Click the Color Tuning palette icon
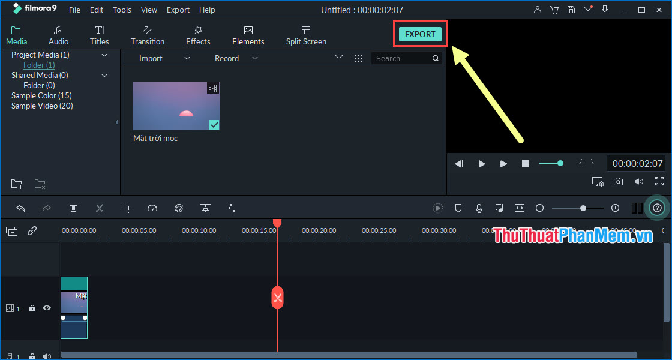672x360 pixels. pos(179,208)
